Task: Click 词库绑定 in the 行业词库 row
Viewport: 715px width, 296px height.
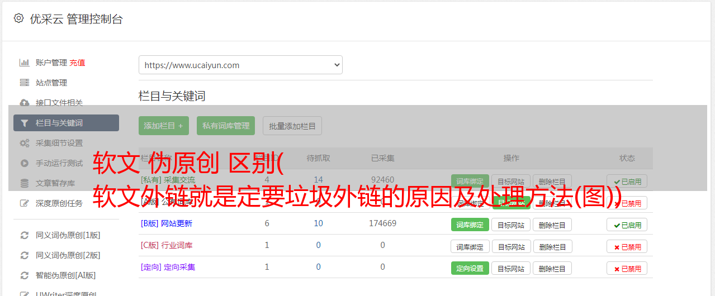Action: (x=470, y=246)
